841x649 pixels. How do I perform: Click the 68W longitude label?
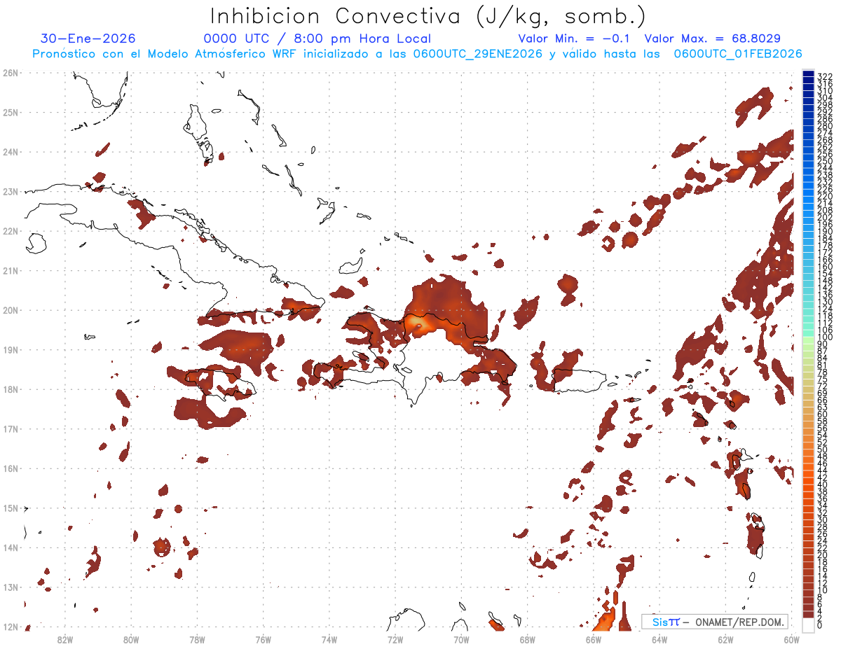pos(528,639)
